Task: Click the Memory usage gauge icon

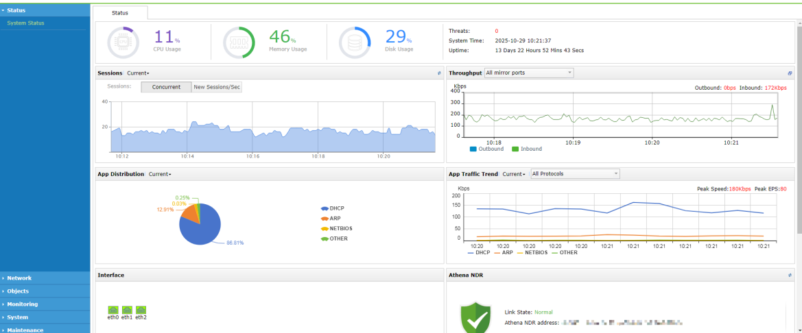Action: [x=239, y=42]
